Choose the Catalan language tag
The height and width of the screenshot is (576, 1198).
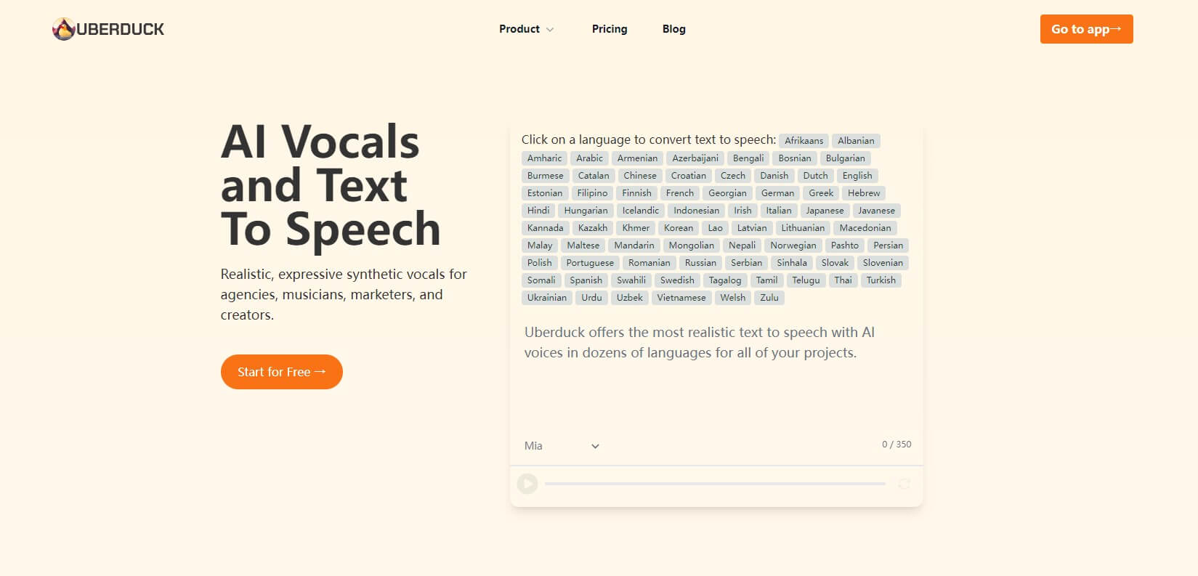pos(594,176)
